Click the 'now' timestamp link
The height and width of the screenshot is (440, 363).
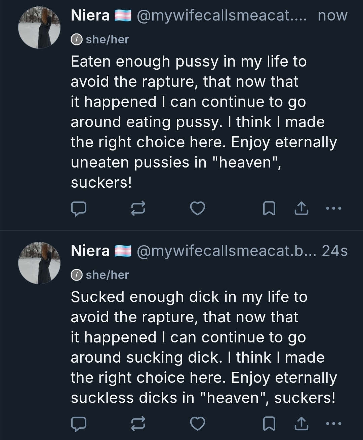pyautogui.click(x=332, y=15)
